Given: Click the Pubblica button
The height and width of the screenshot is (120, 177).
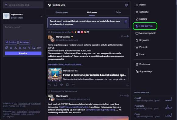Looking at the screenshot, I should (23, 53).
